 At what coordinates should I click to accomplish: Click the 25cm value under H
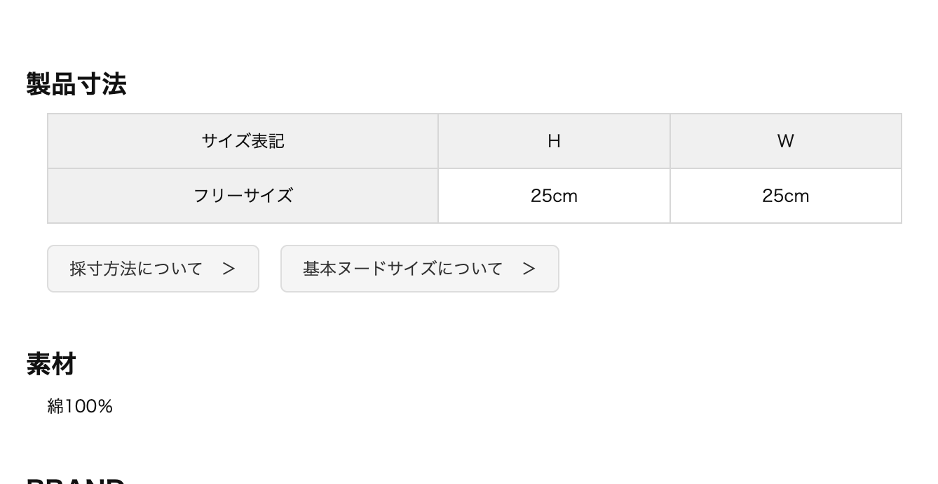coord(554,196)
